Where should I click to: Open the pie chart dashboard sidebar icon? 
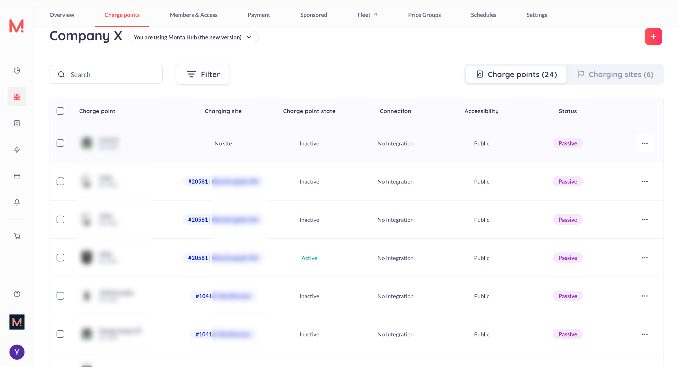coord(17,70)
